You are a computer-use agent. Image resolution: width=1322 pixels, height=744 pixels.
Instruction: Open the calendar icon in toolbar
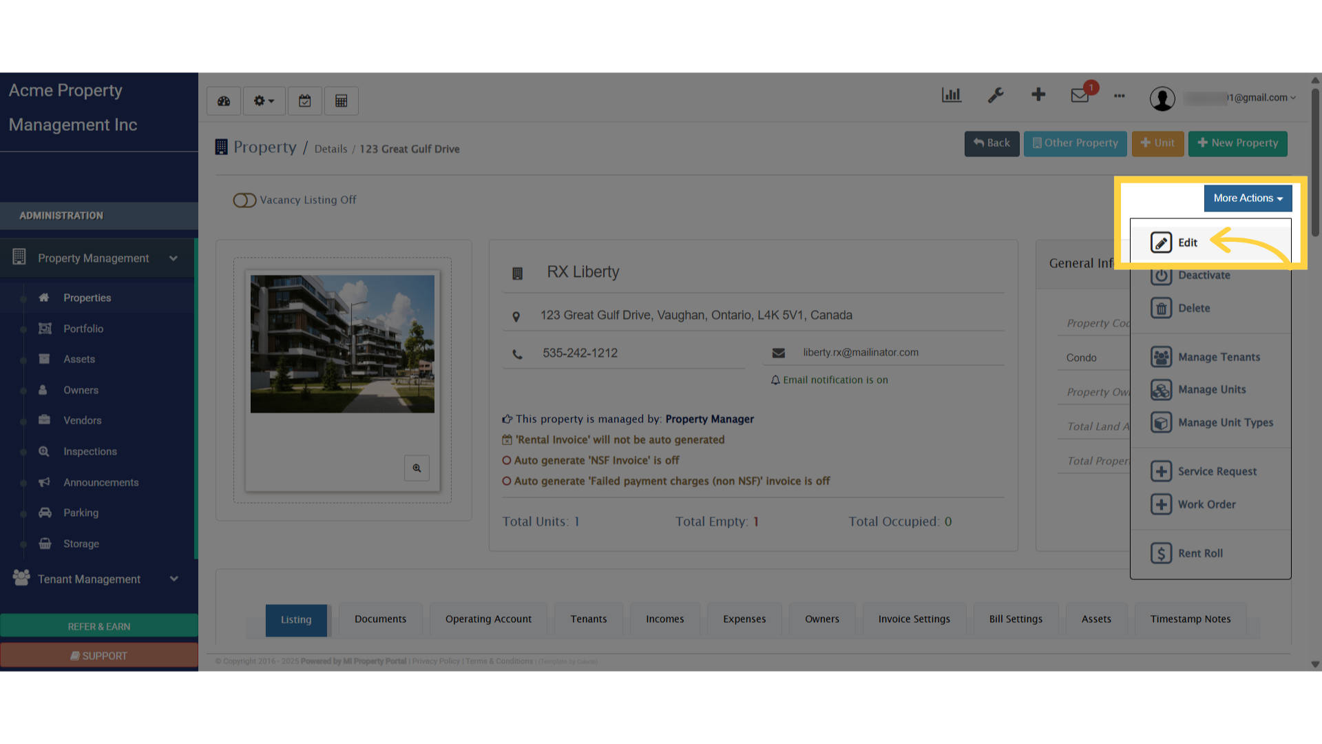(x=304, y=101)
